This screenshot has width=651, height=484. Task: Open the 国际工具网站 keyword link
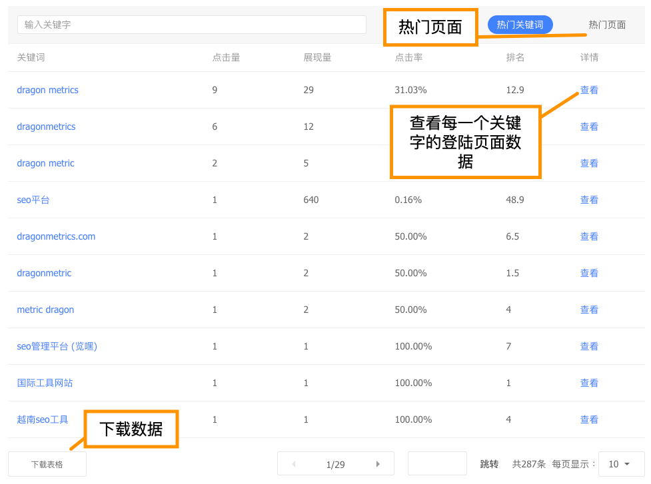pos(45,383)
